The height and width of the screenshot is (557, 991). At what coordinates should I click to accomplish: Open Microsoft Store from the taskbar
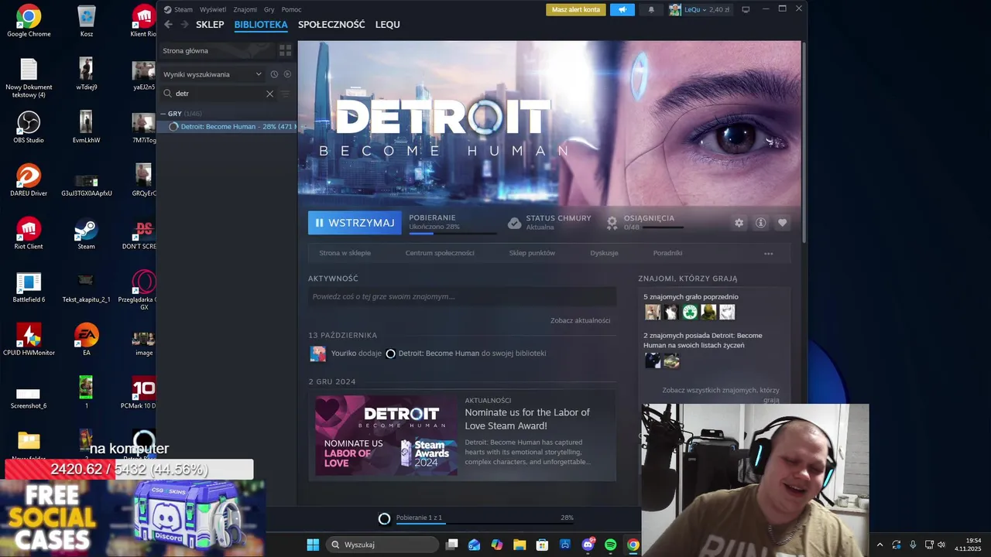tap(542, 545)
